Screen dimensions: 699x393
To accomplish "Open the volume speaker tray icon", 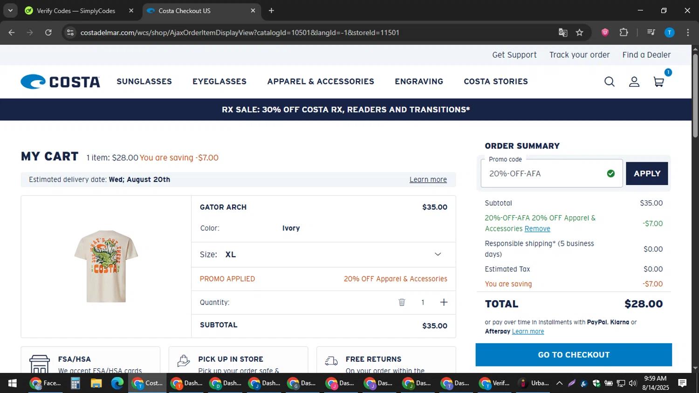I will (x=632, y=383).
